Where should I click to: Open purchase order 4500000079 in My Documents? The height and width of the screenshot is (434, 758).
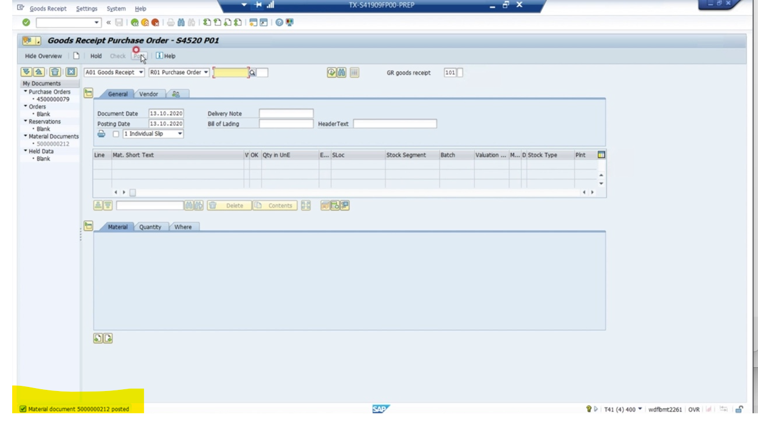[53, 99]
